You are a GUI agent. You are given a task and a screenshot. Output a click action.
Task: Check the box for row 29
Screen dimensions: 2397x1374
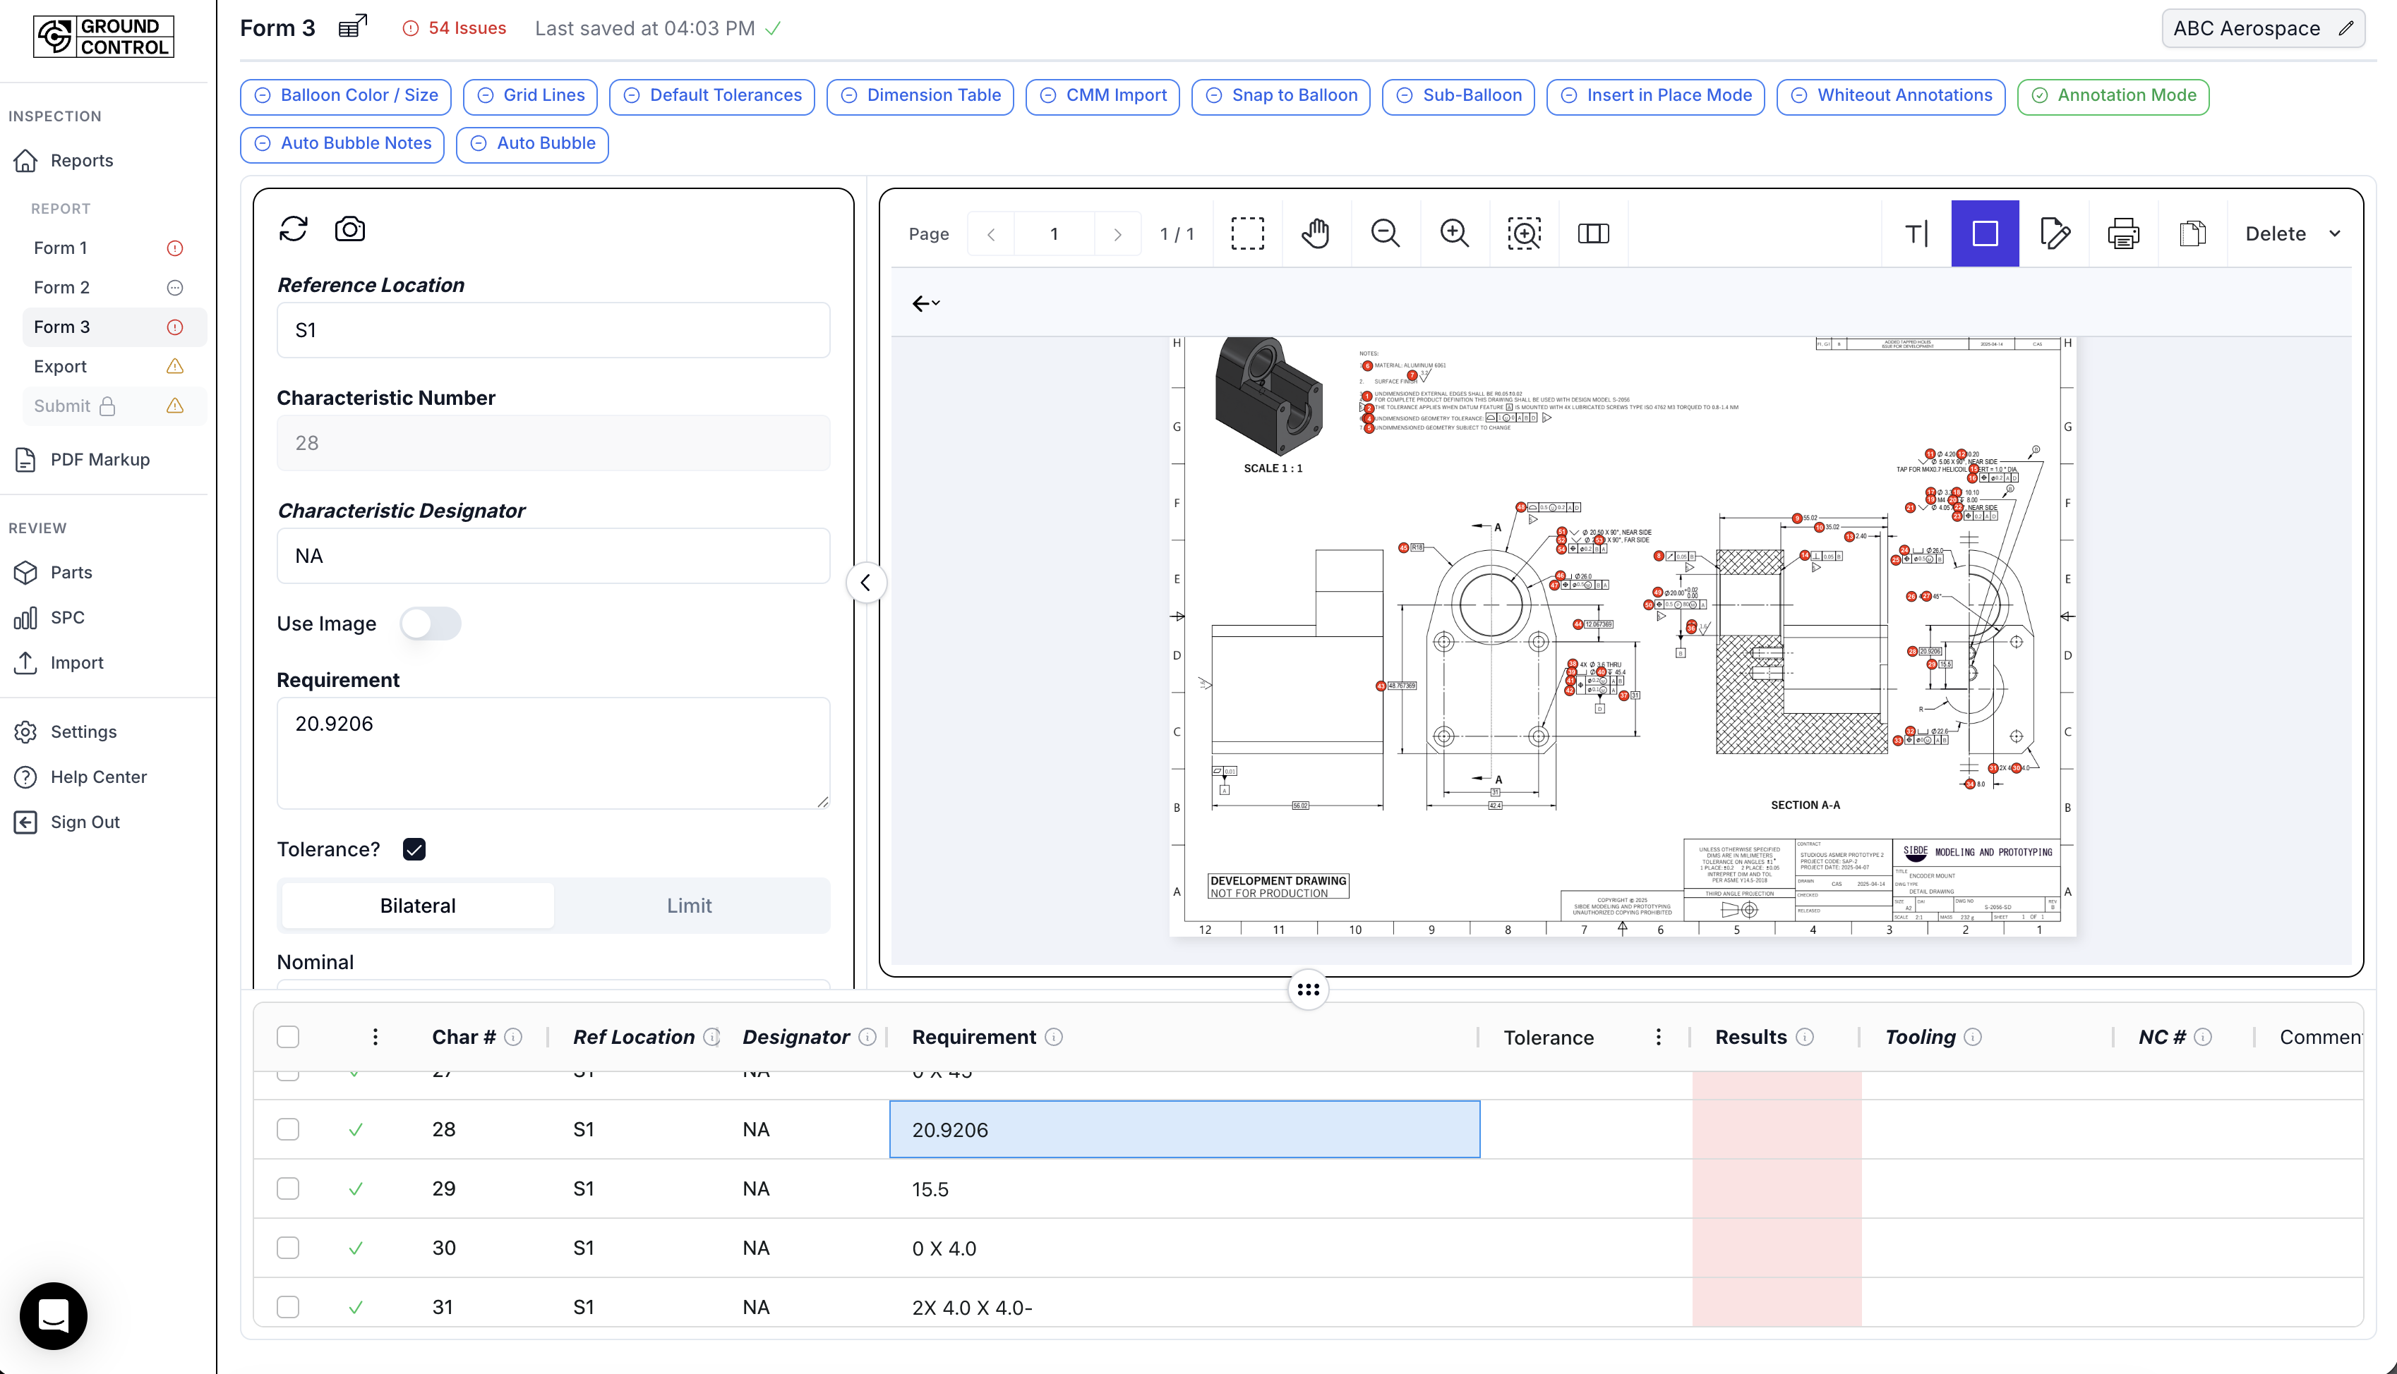coord(288,1189)
